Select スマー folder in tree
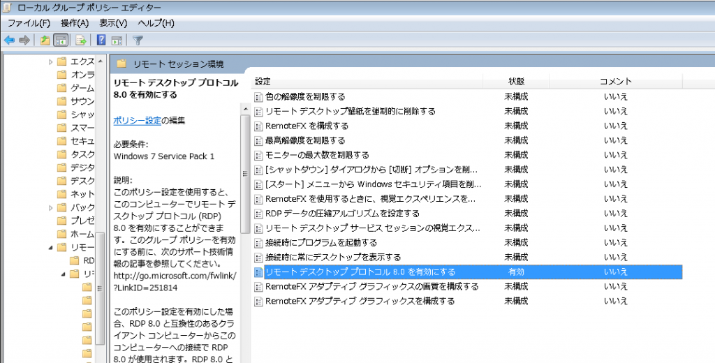The image size is (715, 363). tap(82, 128)
